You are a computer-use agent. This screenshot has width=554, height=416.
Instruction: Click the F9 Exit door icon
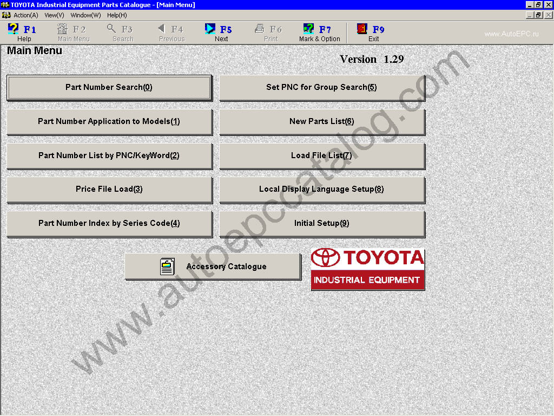pos(362,29)
